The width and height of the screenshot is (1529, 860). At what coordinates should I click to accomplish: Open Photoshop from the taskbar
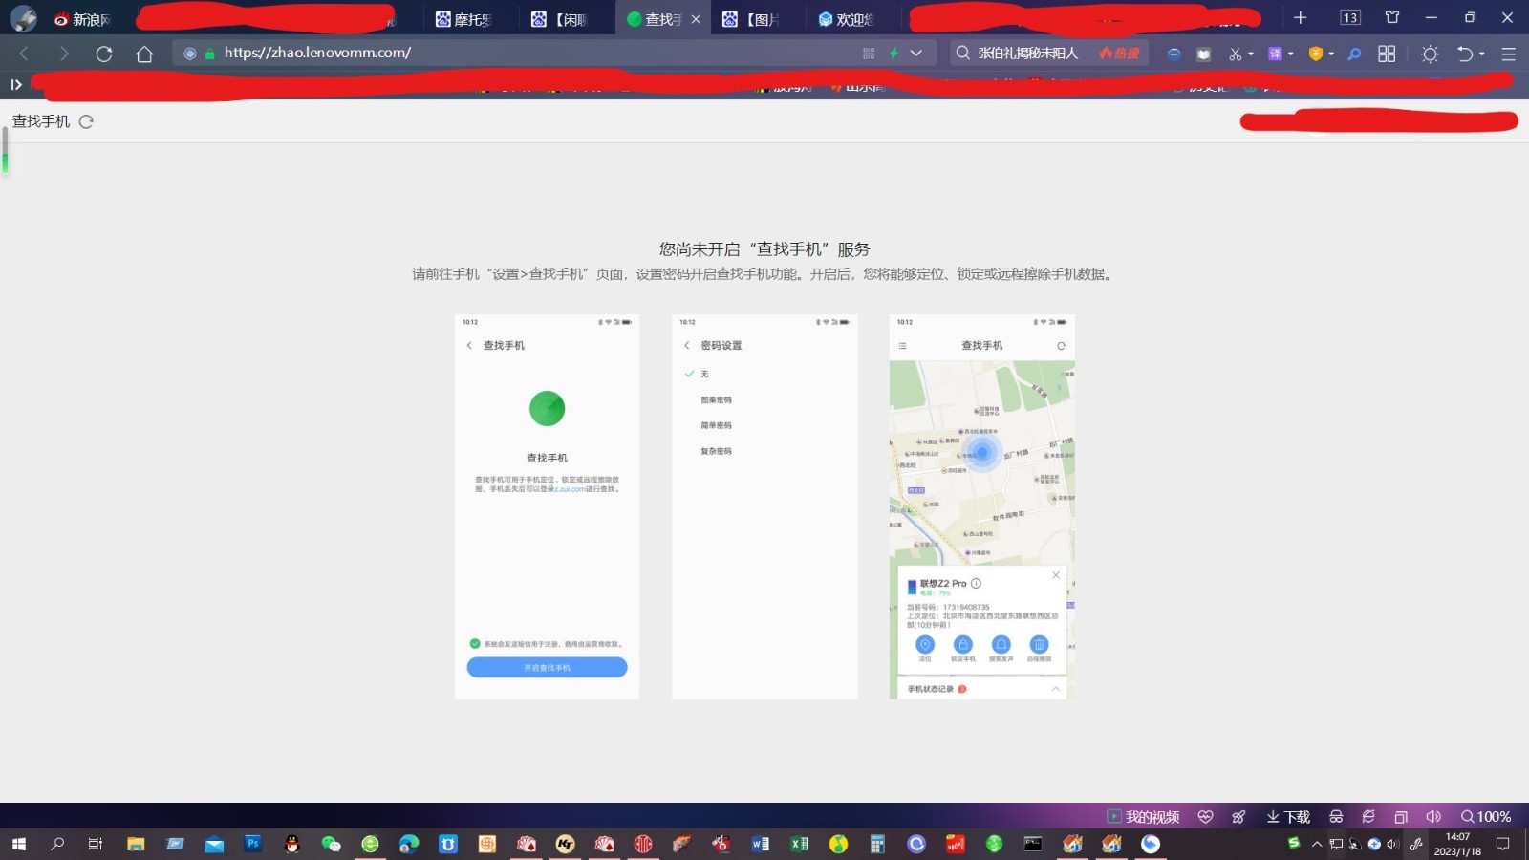tap(252, 843)
